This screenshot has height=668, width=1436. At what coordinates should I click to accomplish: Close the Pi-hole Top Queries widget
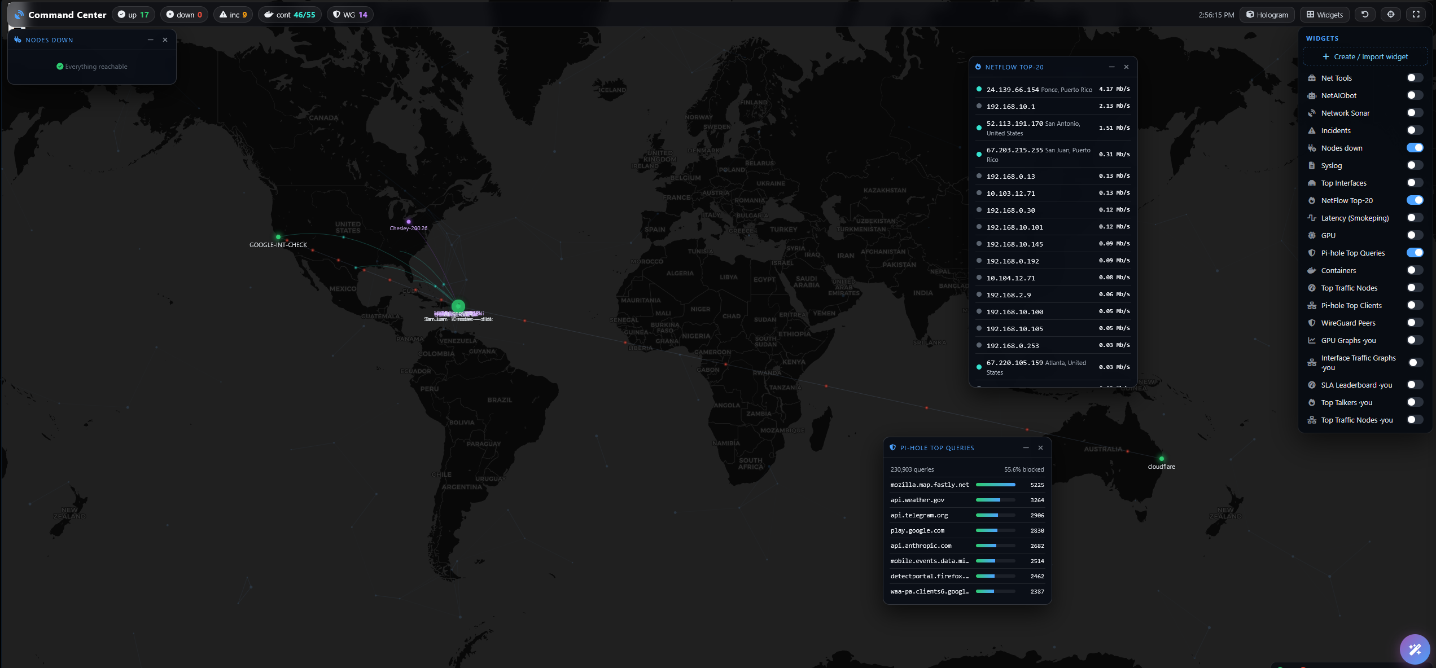1040,448
